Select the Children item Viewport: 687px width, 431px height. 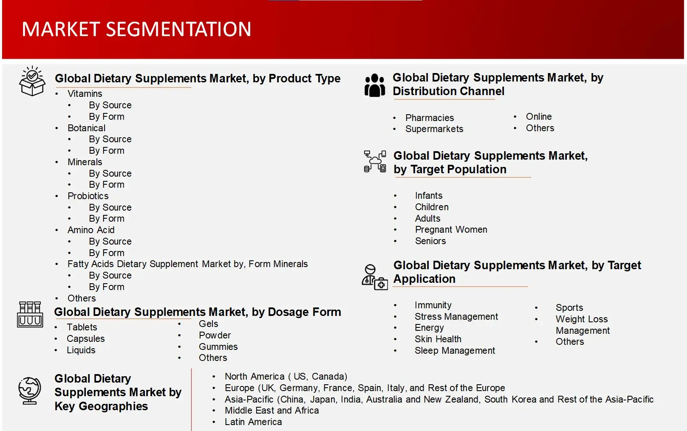(432, 207)
